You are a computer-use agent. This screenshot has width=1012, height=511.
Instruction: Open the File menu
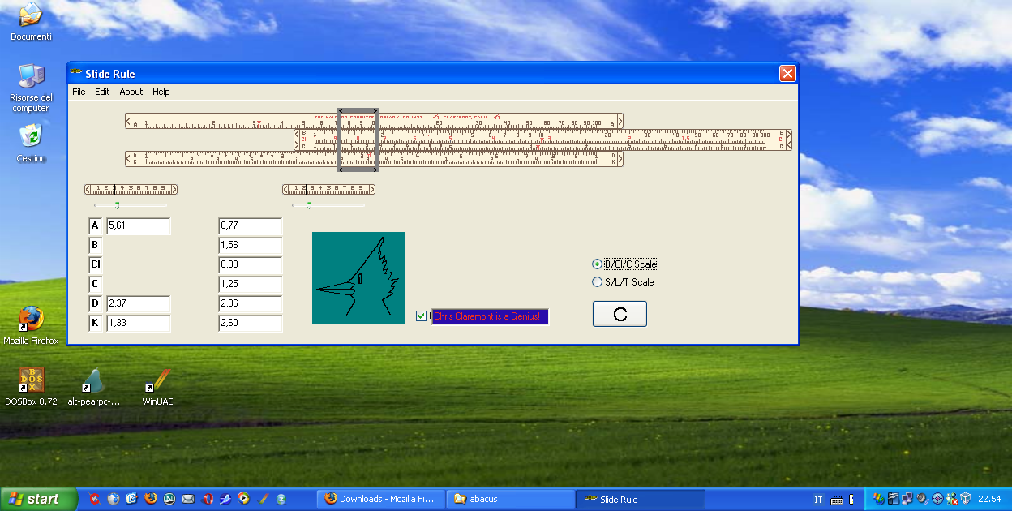pyautogui.click(x=79, y=92)
